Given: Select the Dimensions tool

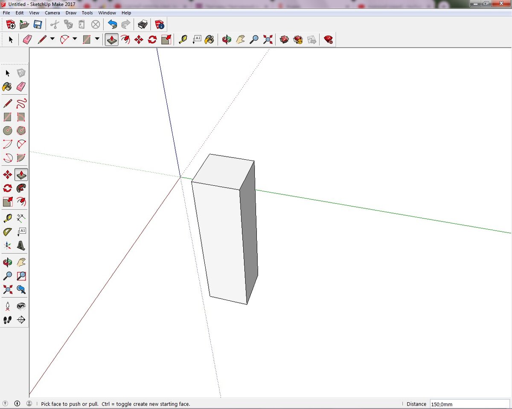Looking at the screenshot, I should [x=21, y=218].
